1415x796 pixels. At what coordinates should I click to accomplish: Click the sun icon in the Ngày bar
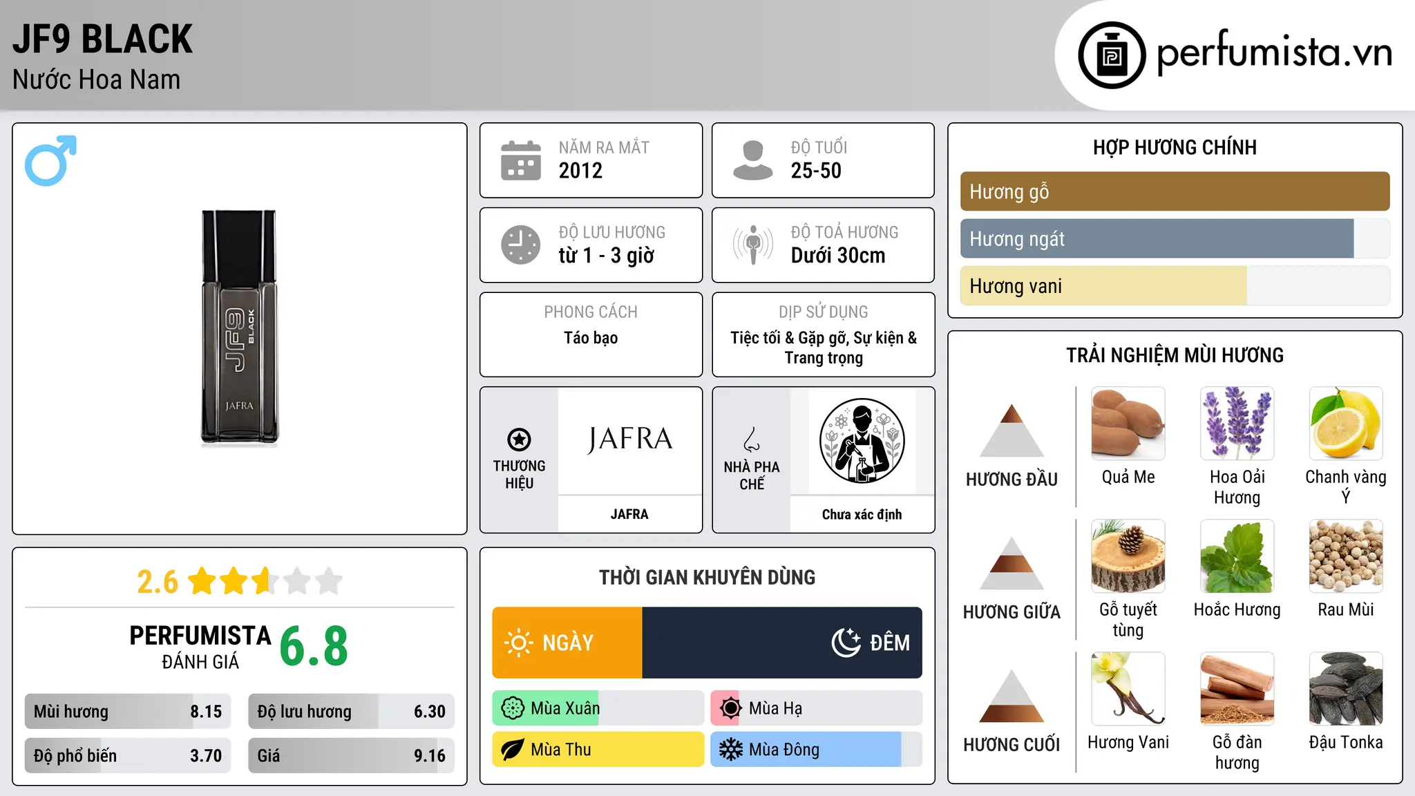tap(518, 643)
